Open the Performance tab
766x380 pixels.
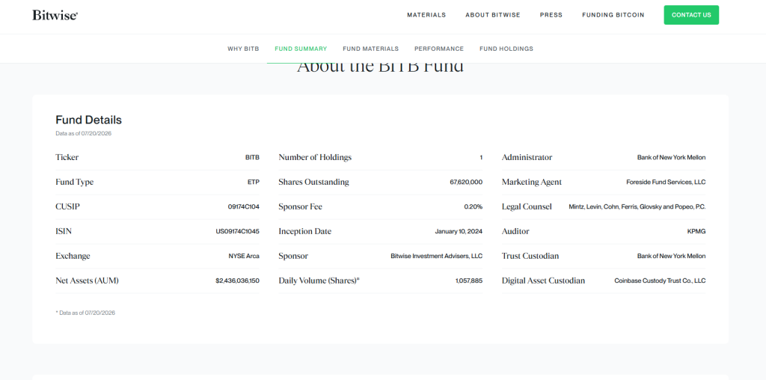click(439, 49)
